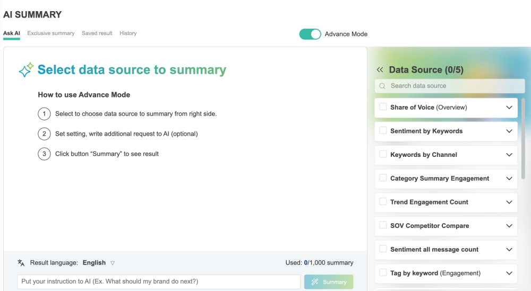Enable the Category Summary Engagement checkbox
This screenshot has width=531, height=291.
383,178
